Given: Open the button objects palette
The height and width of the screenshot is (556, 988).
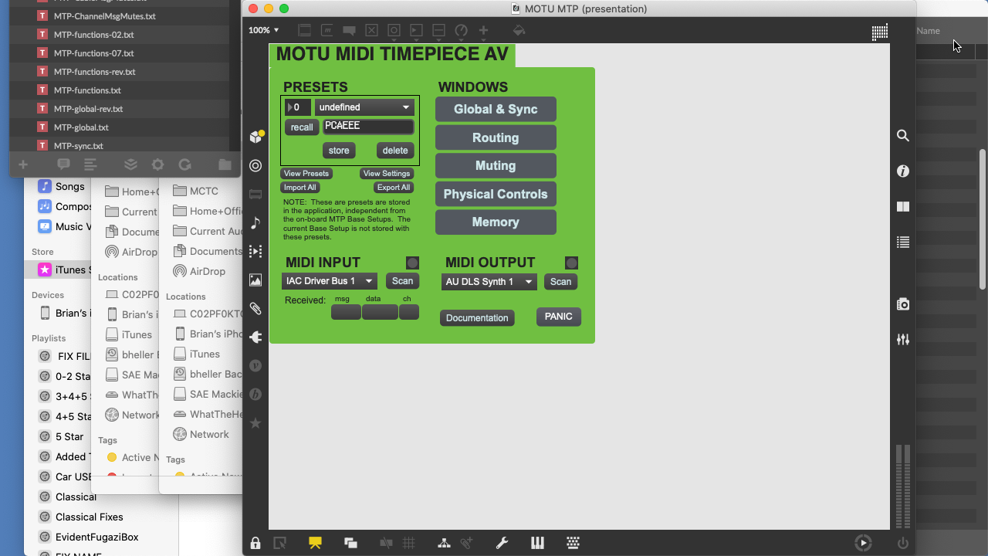Looking at the screenshot, I should coord(394,30).
